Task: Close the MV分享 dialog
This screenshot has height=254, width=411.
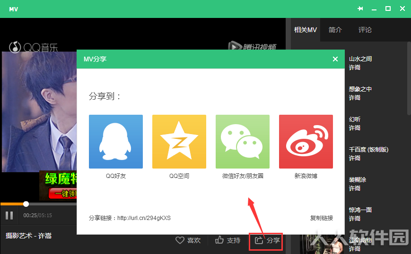Action: point(335,59)
